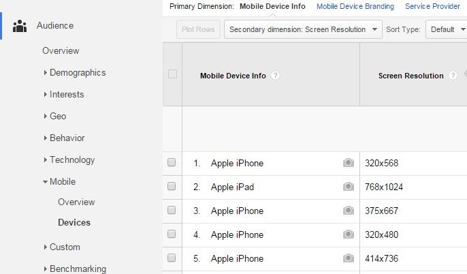Open Secondary dimension Screen Resolution dropdown

point(303,29)
